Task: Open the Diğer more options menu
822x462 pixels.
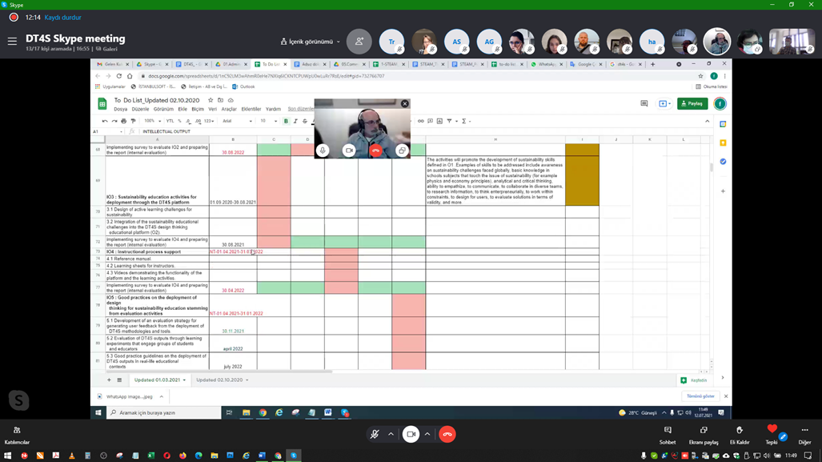Action: (804, 434)
